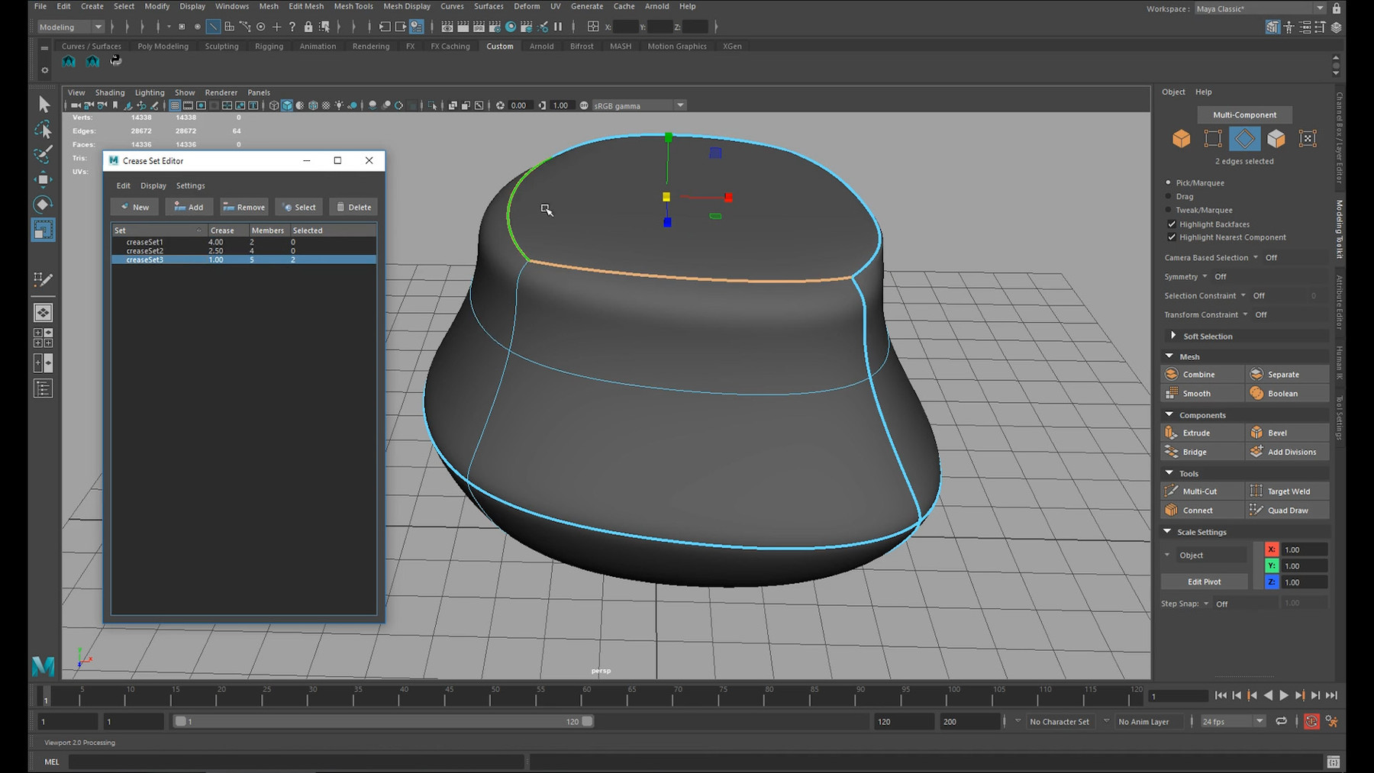Viewport: 1374px width, 773px height.
Task: Click the Combine mesh tool
Action: [x=1202, y=375]
